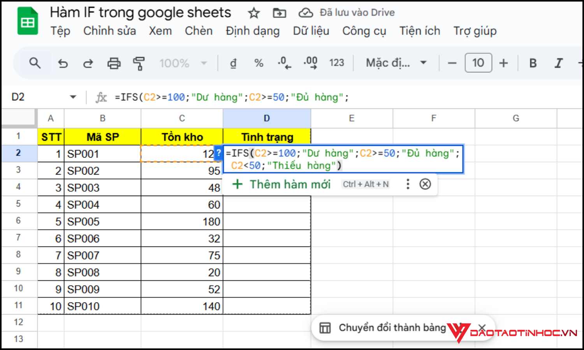Open the Định dạng menu
Viewport: 584px width, 350px height.
click(x=253, y=31)
